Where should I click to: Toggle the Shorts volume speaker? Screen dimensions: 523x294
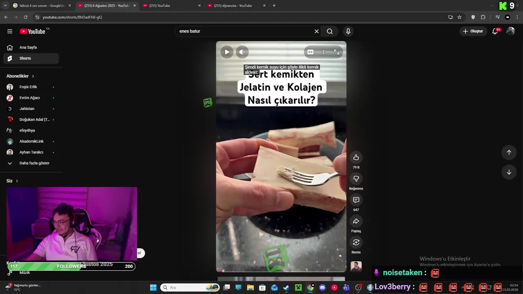point(242,52)
